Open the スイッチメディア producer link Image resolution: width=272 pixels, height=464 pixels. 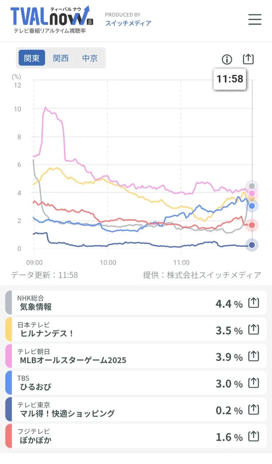tap(128, 23)
